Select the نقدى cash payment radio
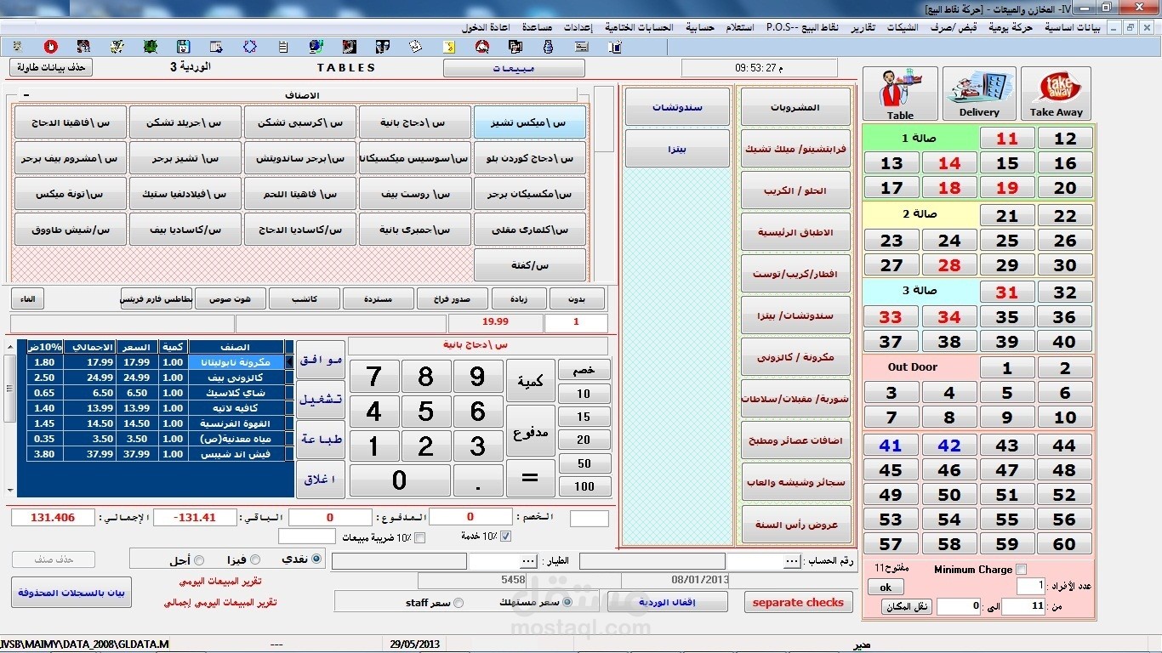 [317, 559]
